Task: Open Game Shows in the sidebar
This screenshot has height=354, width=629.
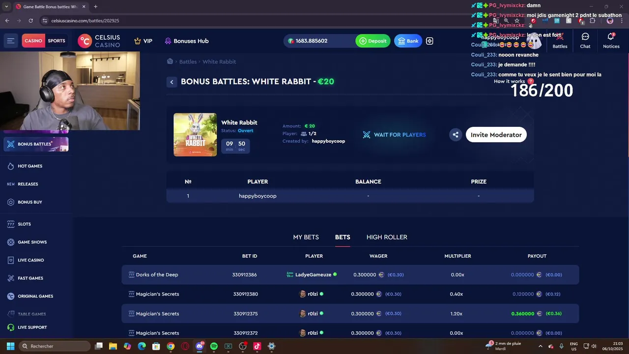Action: point(32,242)
